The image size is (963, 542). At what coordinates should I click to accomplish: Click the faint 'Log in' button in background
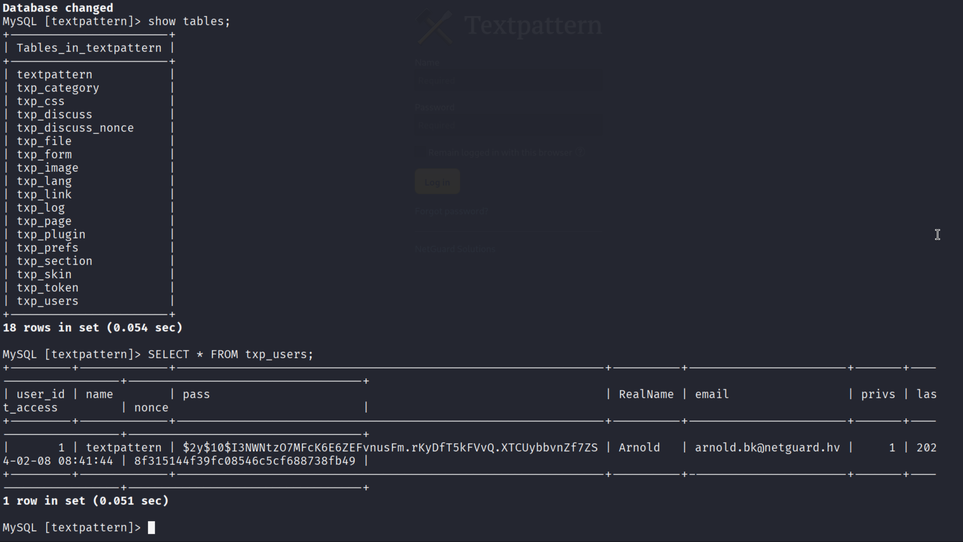pos(437,182)
